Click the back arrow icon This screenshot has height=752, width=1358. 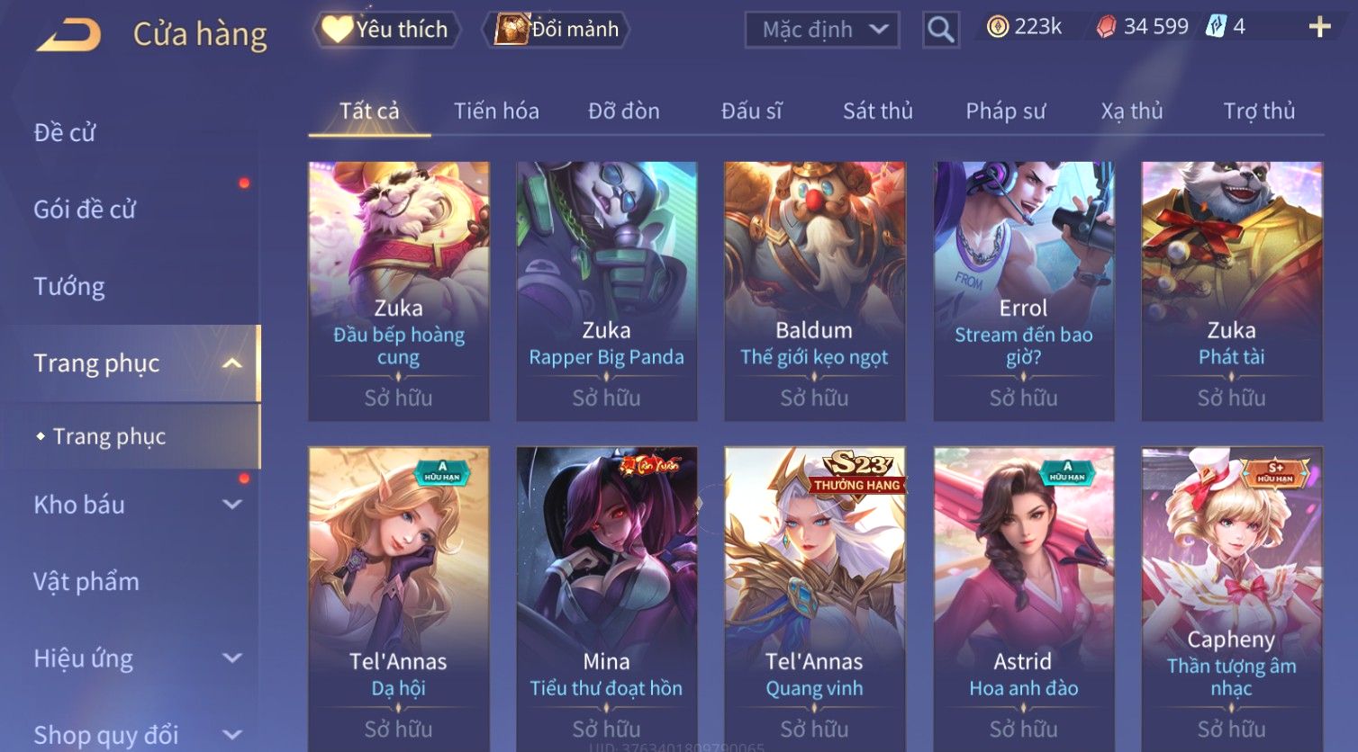point(68,34)
